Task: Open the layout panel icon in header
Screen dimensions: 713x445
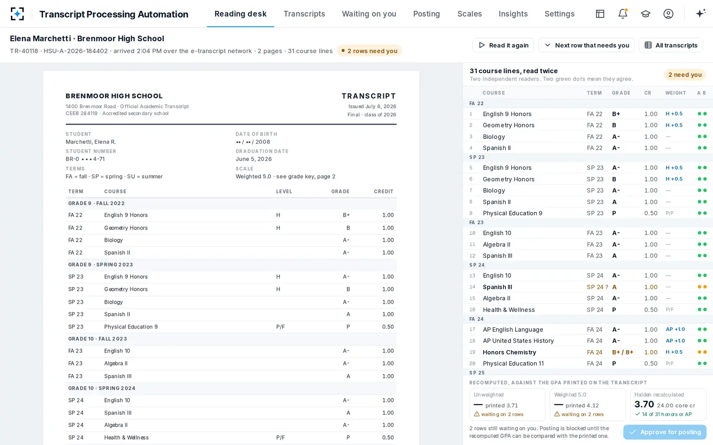Action: [x=600, y=14]
